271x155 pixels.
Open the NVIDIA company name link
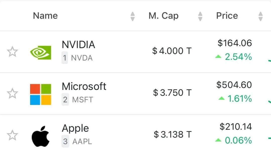coord(79,45)
